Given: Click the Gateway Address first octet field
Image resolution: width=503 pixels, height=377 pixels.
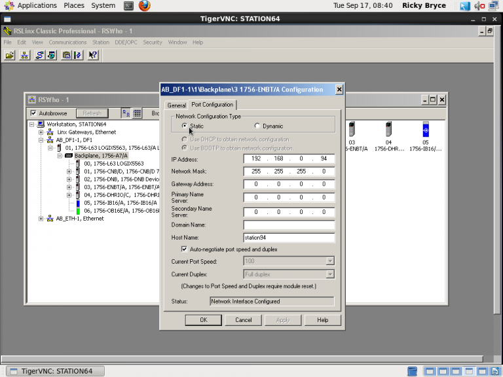Looking at the screenshot, I should [255, 184].
